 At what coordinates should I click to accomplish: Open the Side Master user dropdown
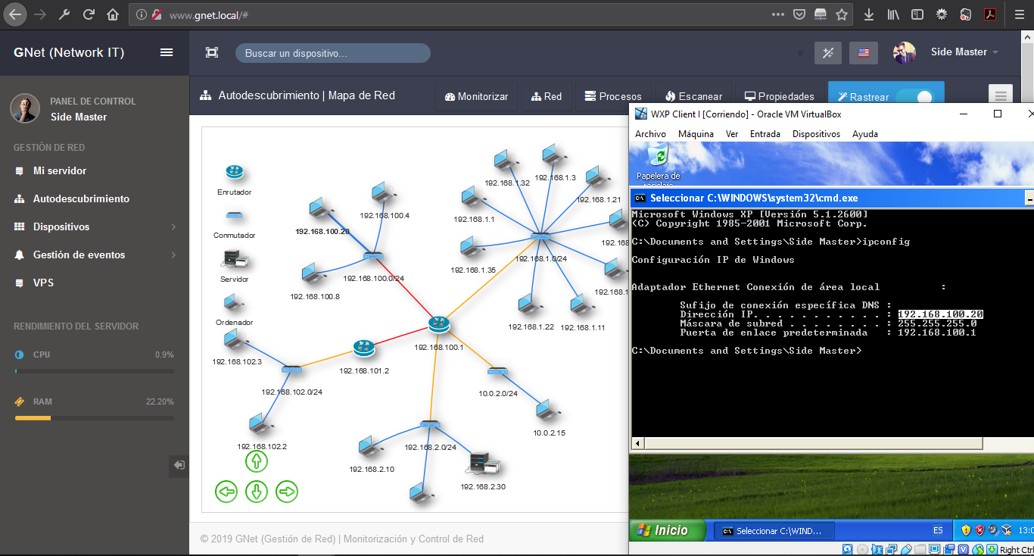point(964,52)
